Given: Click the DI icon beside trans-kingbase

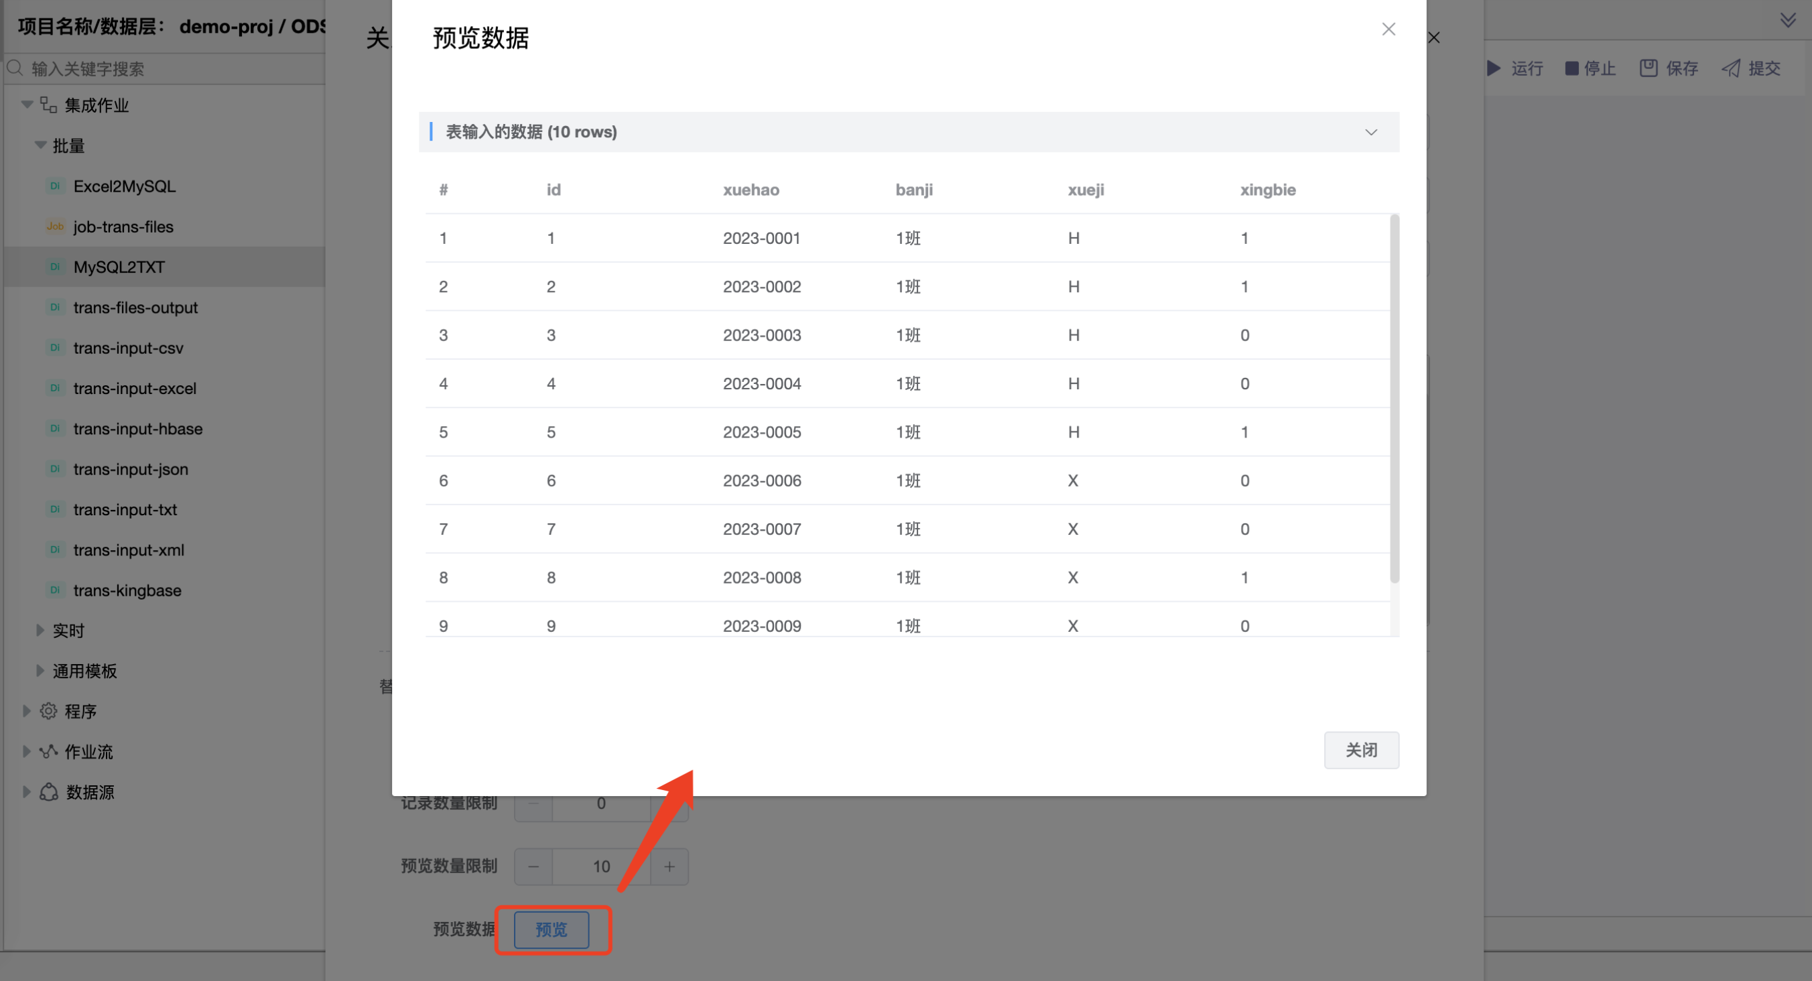Looking at the screenshot, I should (x=55, y=591).
